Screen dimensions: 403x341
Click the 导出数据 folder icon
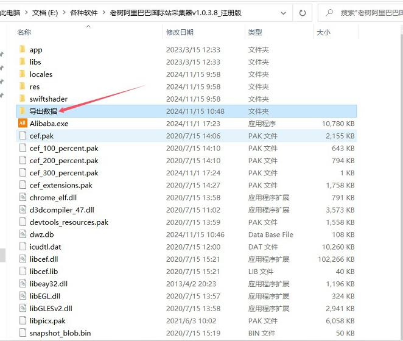coord(23,111)
